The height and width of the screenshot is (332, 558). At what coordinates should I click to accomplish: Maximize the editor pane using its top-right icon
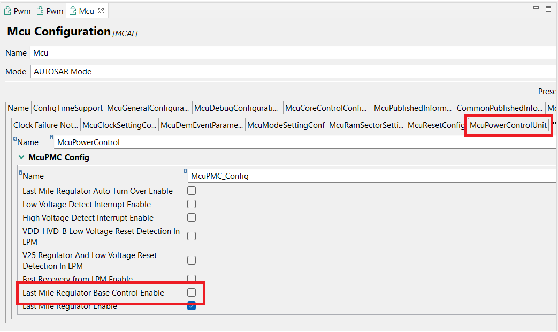coord(547,9)
